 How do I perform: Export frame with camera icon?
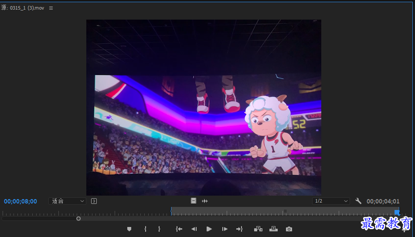(289, 229)
